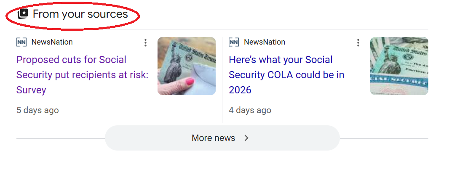Click thumbnail of hand holding Treasury check

[x=186, y=66]
